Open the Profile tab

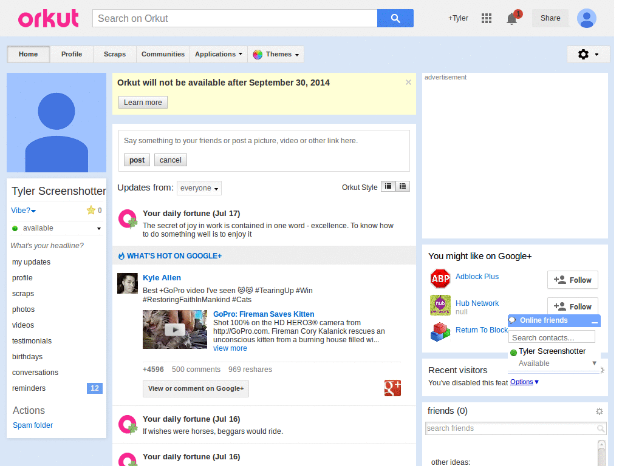pyautogui.click(x=72, y=54)
